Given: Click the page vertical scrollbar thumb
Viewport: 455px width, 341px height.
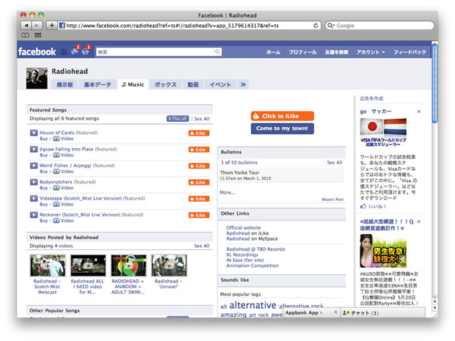Looking at the screenshot, I should point(434,83).
